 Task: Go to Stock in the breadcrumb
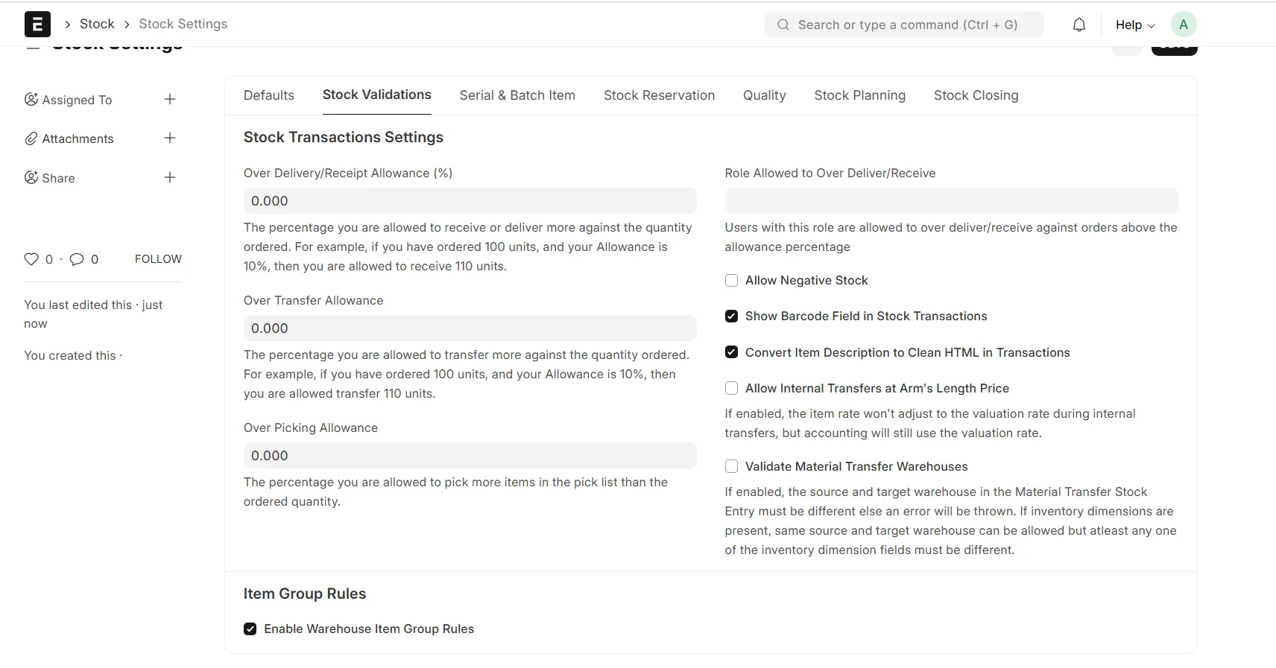(97, 24)
